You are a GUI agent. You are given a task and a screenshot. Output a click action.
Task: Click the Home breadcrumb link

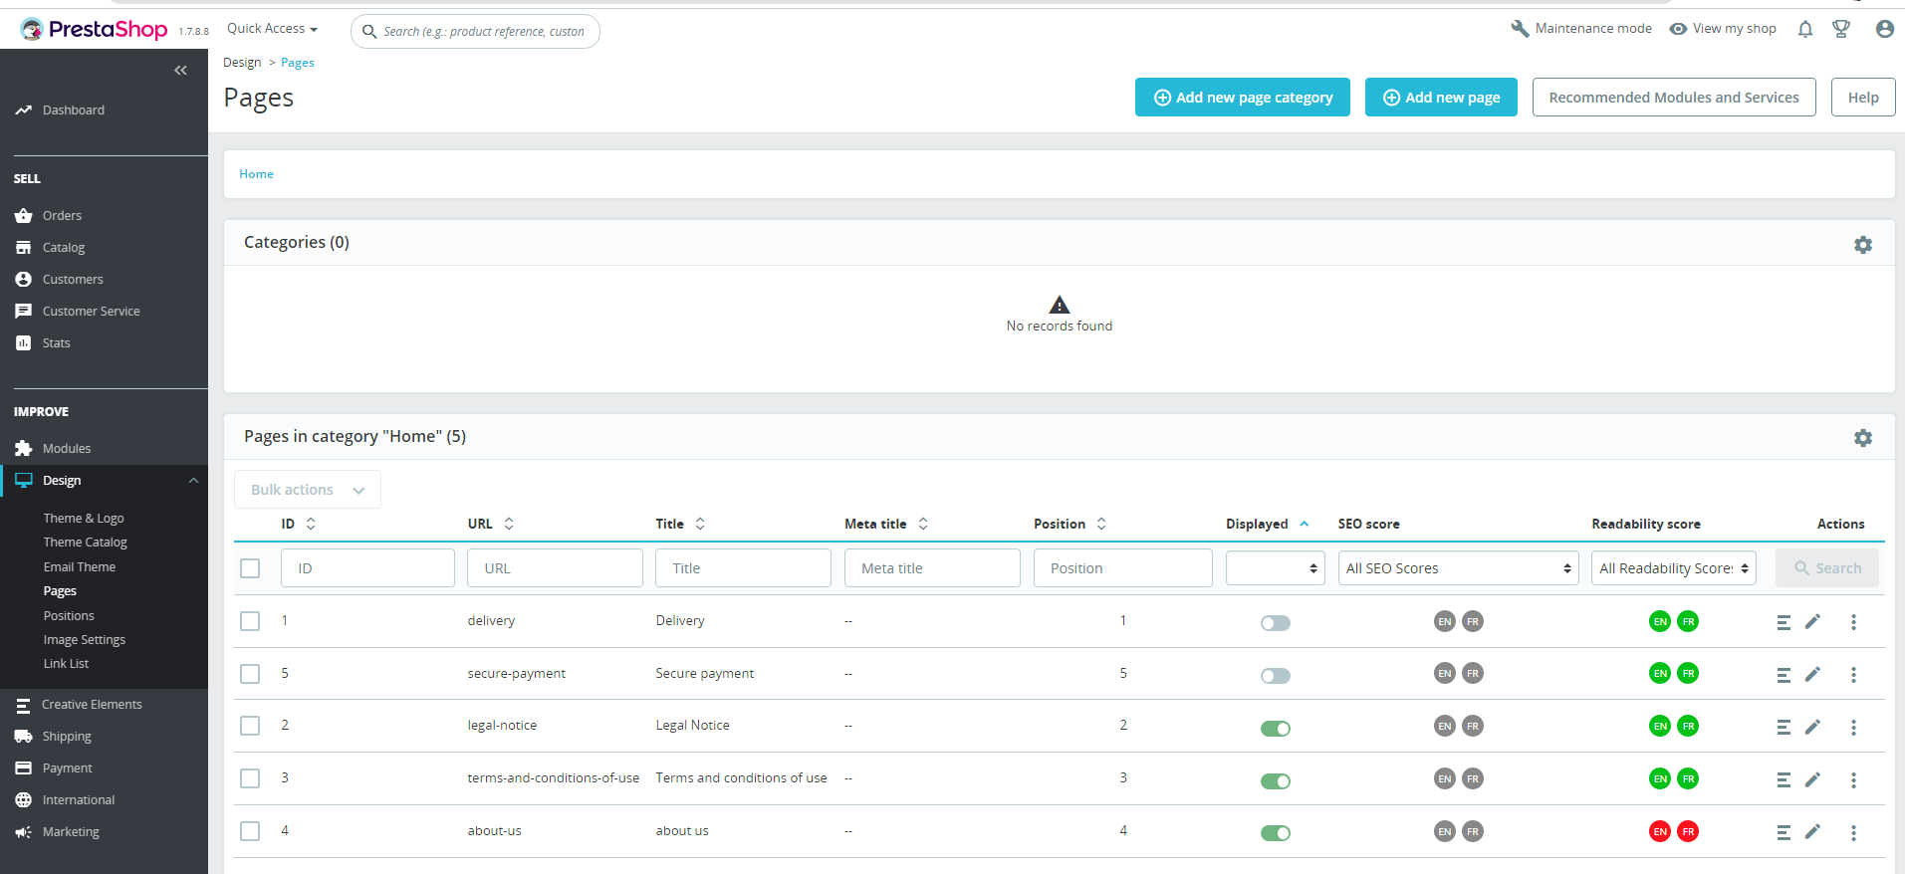pos(256,174)
